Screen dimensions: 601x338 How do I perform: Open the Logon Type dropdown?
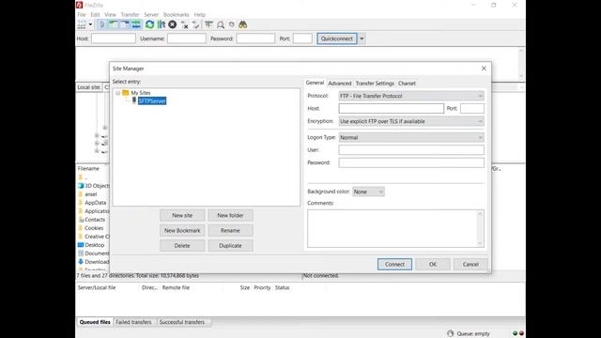(411, 137)
